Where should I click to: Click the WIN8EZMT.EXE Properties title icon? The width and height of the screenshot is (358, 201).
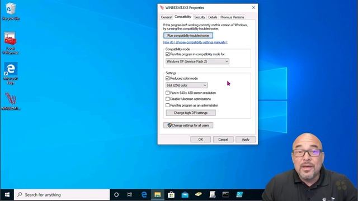(162, 7)
